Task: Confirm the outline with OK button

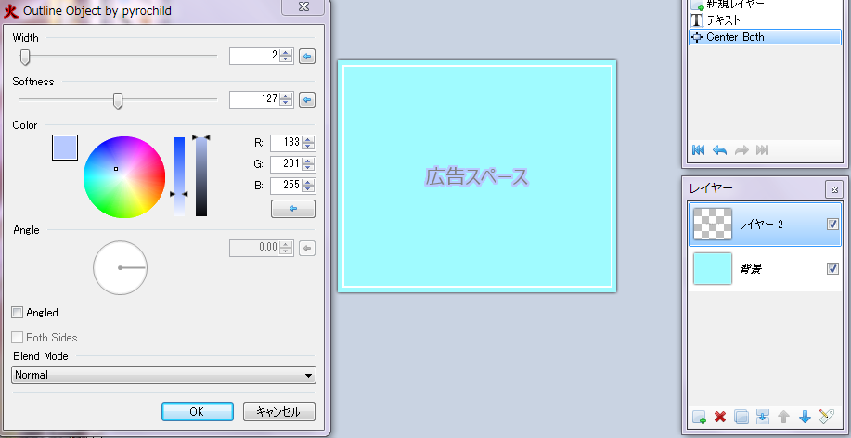Action: click(198, 411)
